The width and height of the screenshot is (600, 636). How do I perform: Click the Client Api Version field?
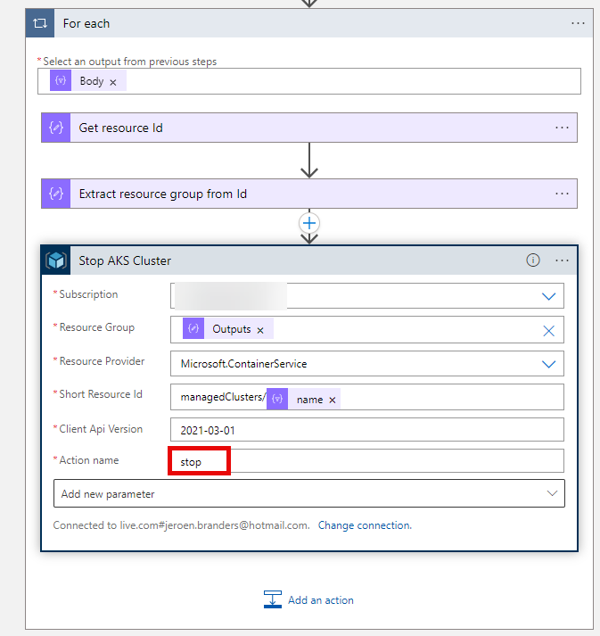[x=366, y=430]
